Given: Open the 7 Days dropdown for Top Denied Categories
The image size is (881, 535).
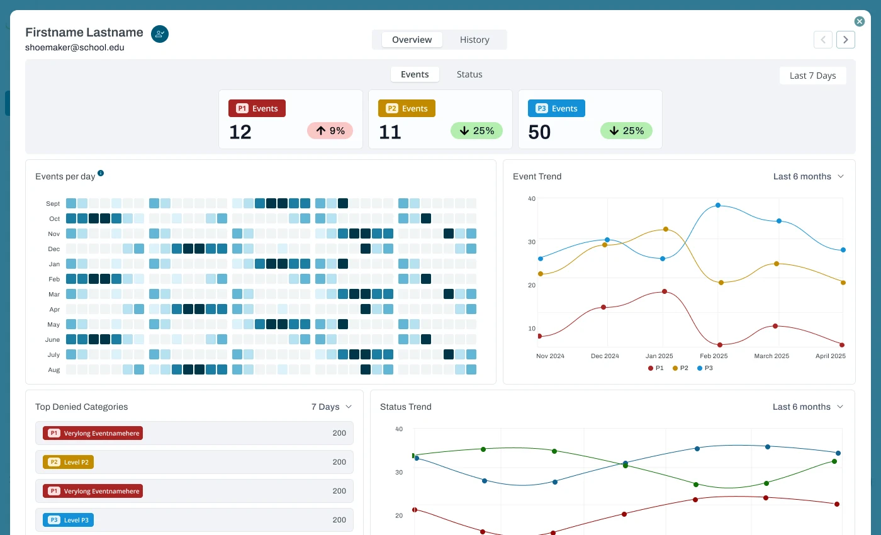Looking at the screenshot, I should point(332,407).
